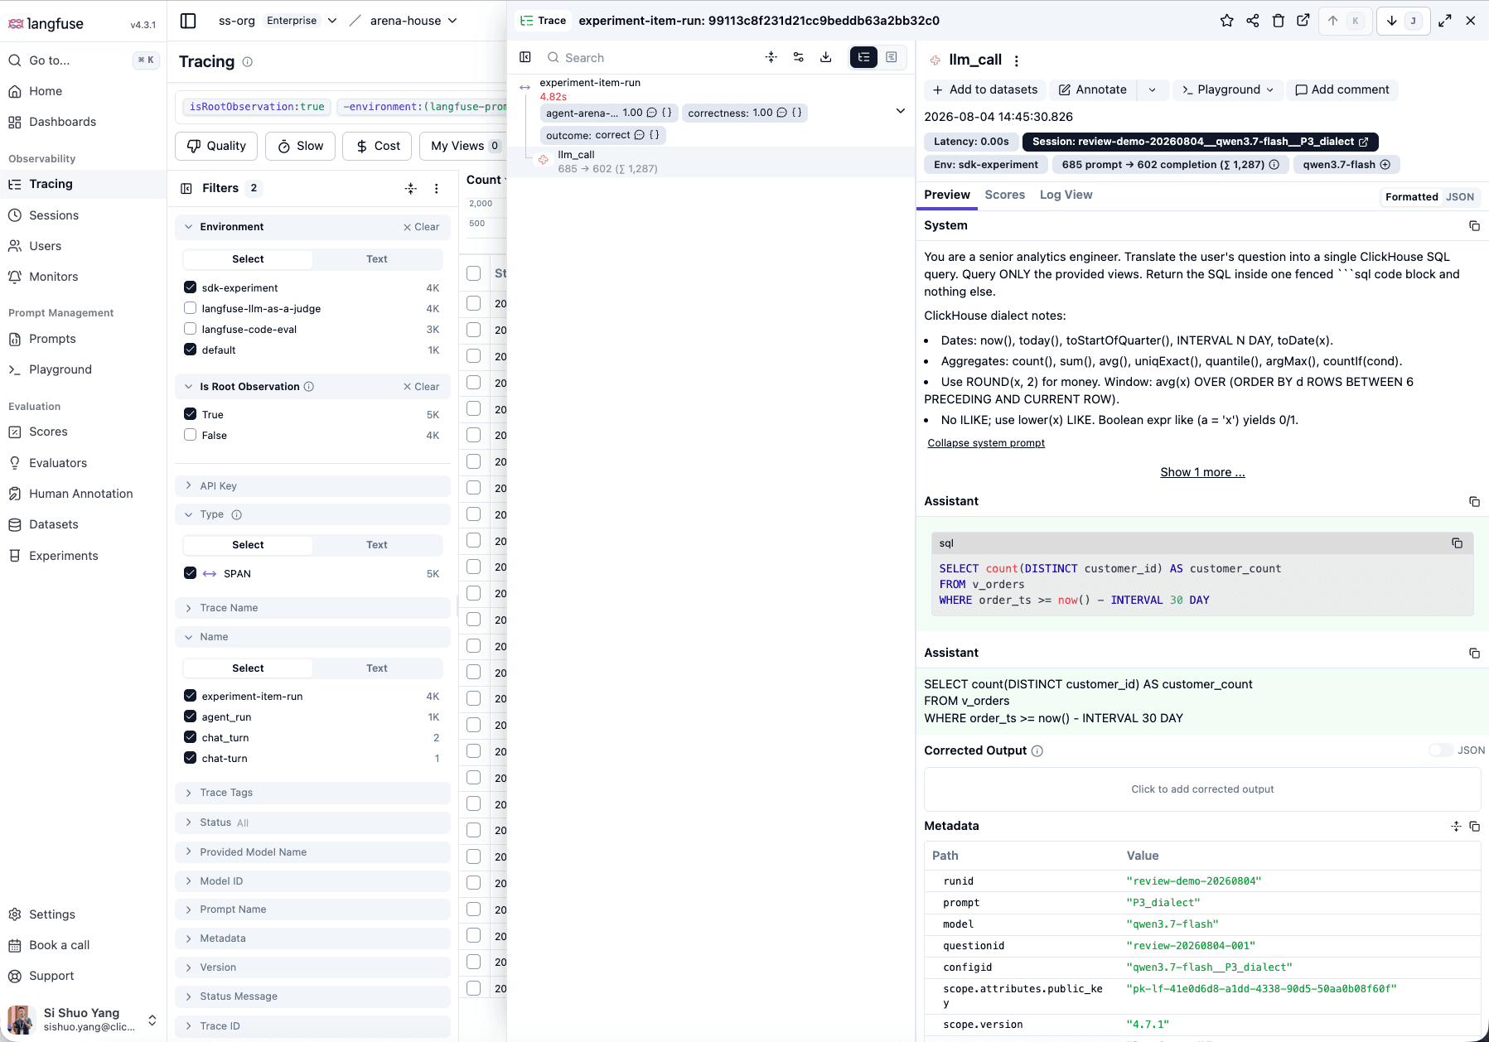
Task: Select the llm_call node in tree
Action: (711, 162)
